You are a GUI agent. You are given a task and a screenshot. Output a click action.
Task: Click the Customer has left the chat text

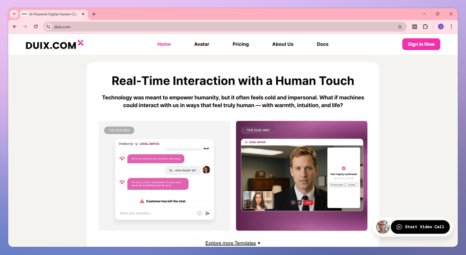[x=166, y=201]
